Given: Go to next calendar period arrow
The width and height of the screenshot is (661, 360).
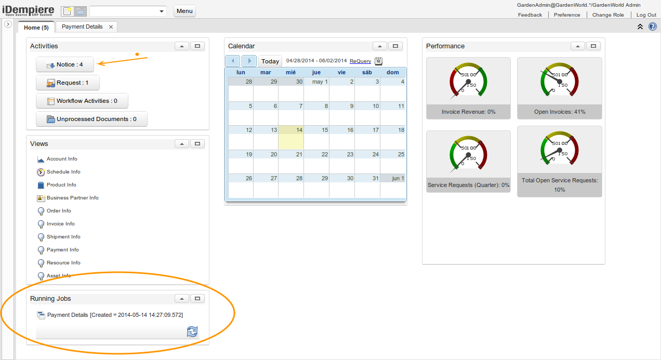Looking at the screenshot, I should [x=249, y=61].
